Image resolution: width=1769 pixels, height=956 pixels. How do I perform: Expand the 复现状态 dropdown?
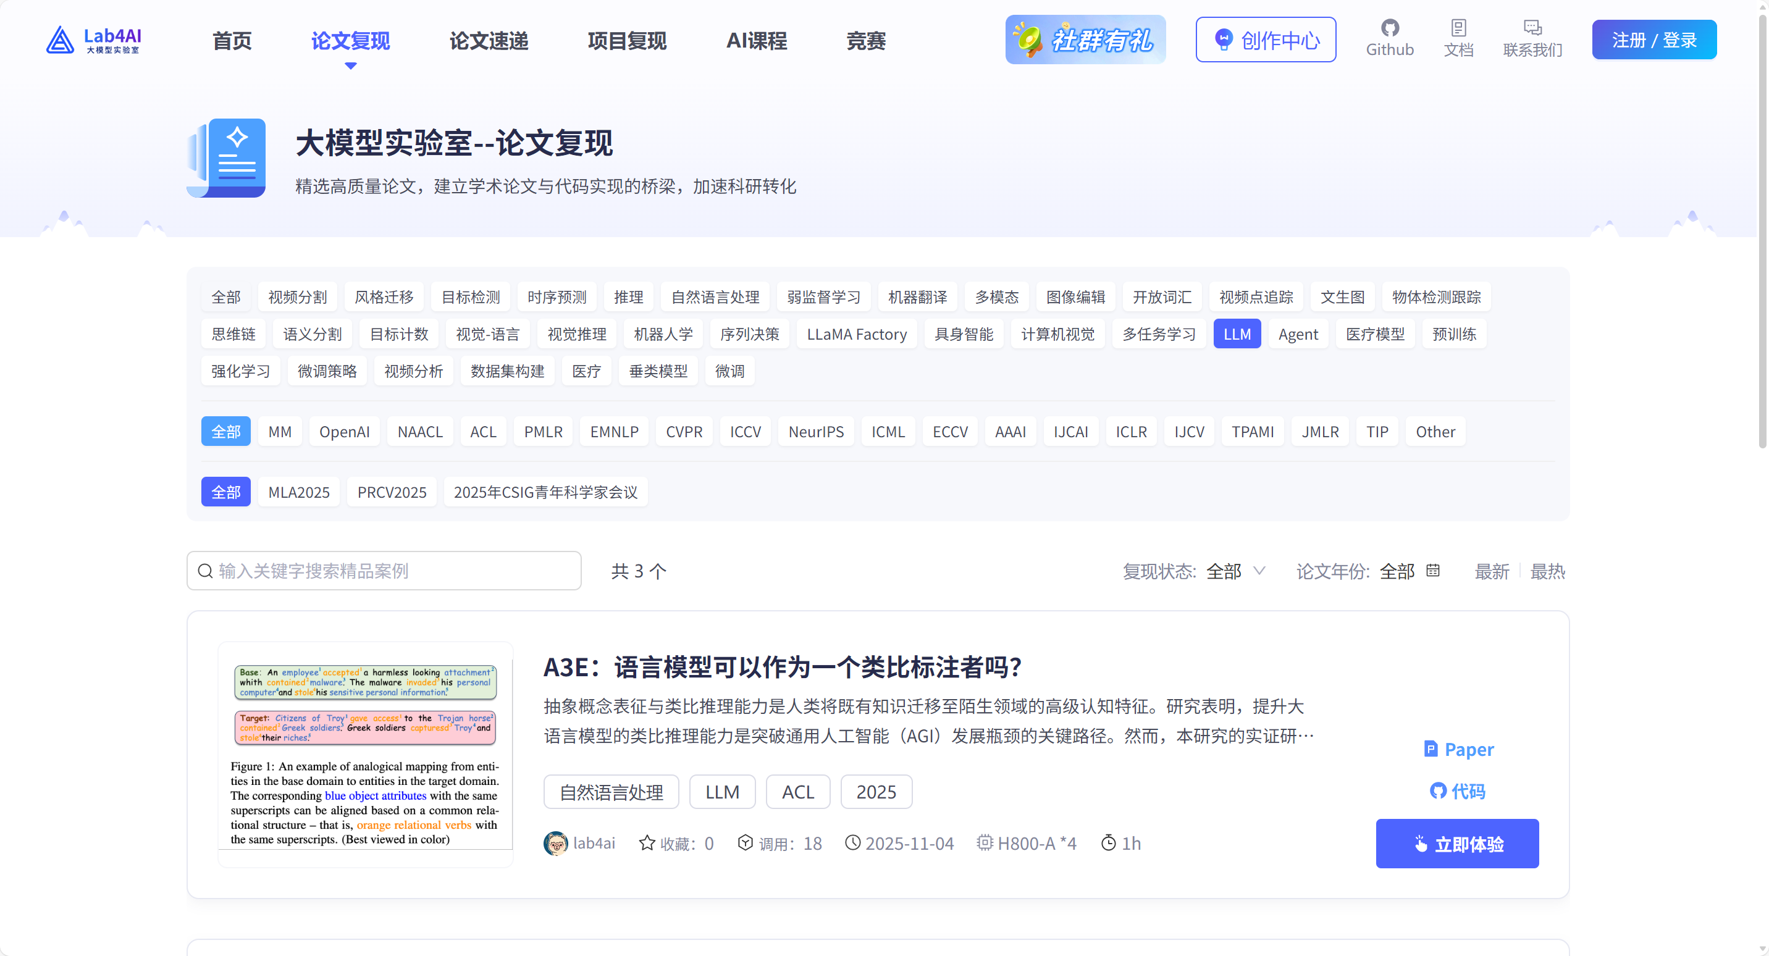click(x=1235, y=571)
